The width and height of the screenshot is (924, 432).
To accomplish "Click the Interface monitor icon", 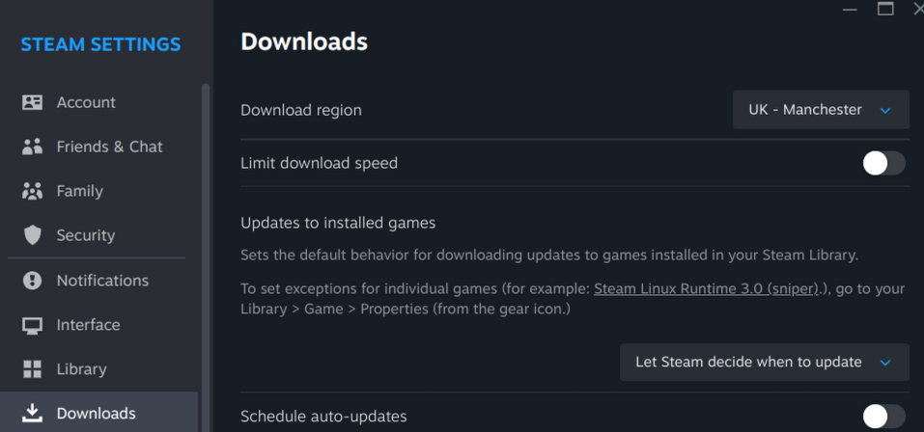I will pyautogui.click(x=32, y=325).
